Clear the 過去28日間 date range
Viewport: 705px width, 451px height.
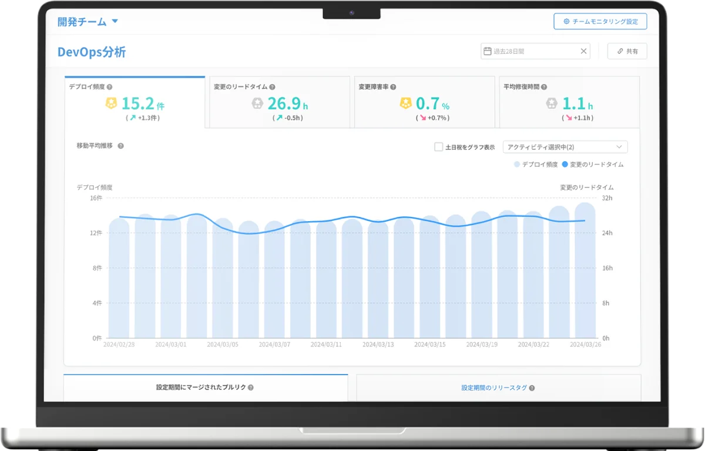(583, 51)
